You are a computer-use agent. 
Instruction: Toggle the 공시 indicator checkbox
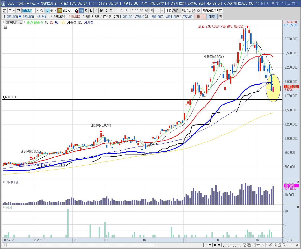point(4,207)
